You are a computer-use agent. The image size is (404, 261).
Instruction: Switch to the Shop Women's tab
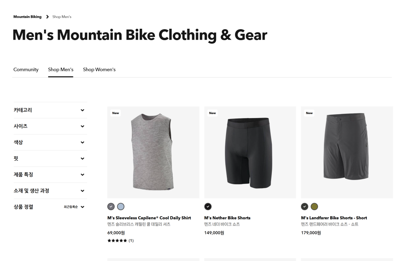99,70
